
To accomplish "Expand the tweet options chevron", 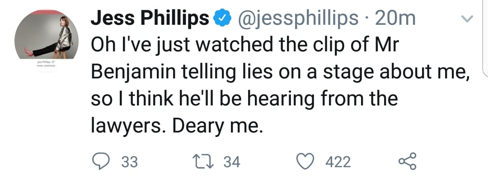I will pyautogui.click(x=466, y=19).
